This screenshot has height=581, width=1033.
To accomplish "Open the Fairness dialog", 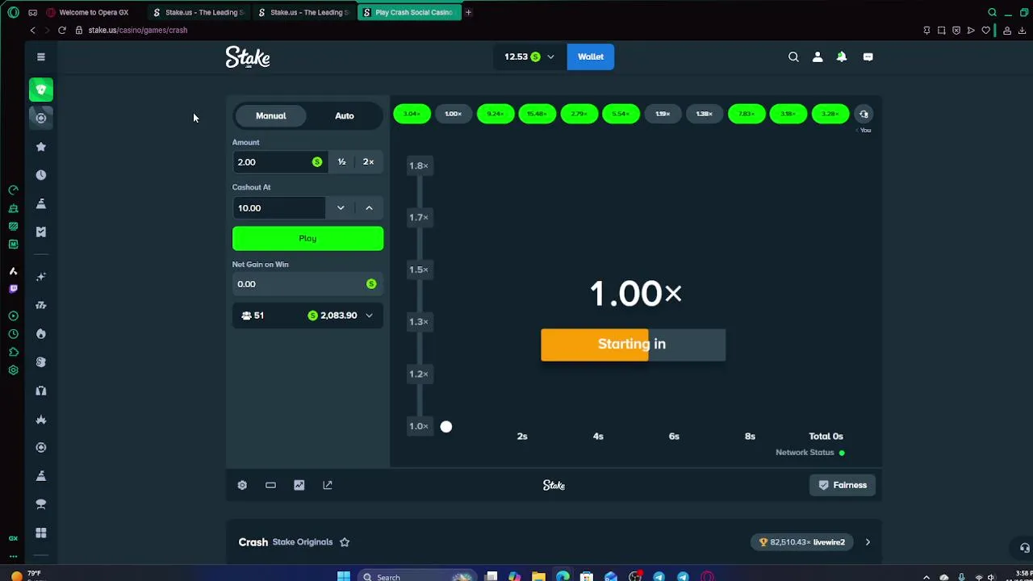I will (843, 485).
